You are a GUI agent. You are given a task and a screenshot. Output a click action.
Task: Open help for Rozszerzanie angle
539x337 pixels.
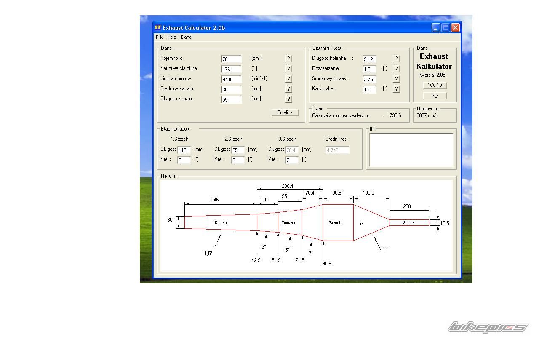[x=396, y=69]
